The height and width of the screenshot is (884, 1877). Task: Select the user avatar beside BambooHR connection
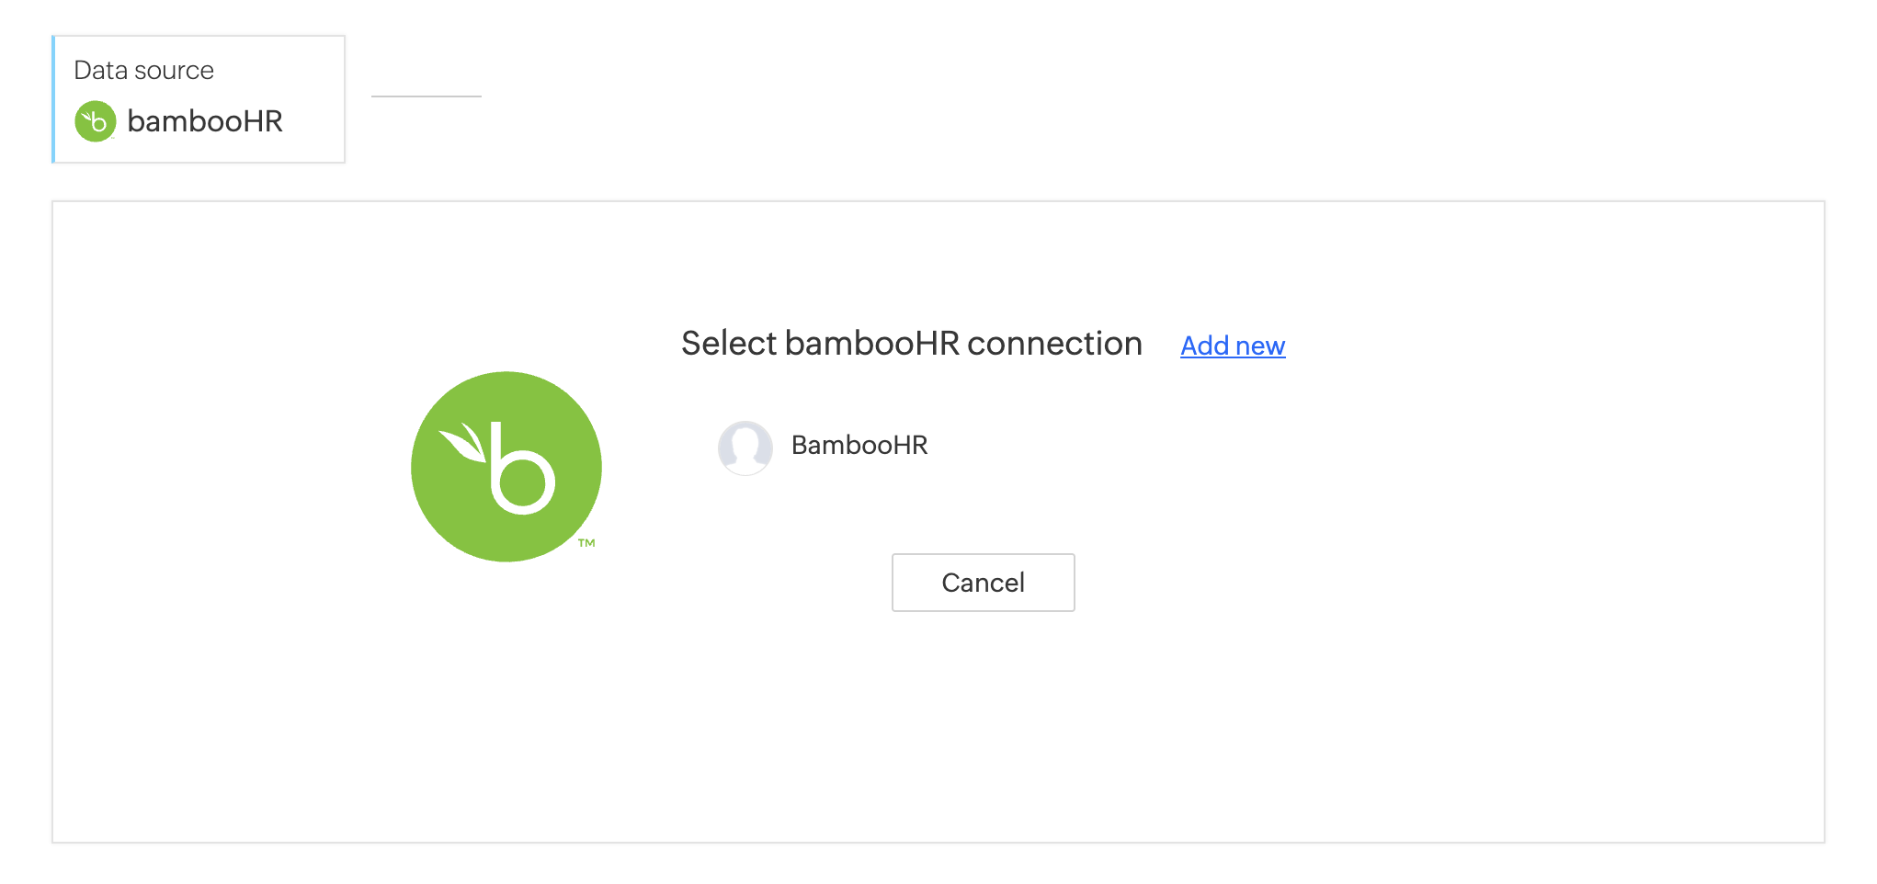[x=745, y=448]
